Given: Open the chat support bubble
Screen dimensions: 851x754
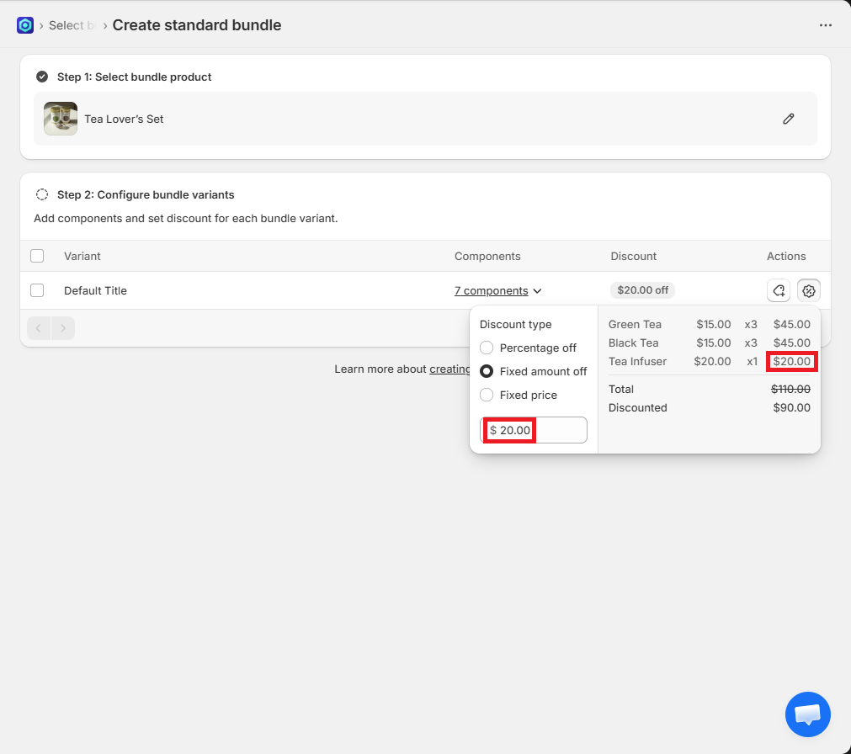Looking at the screenshot, I should click(807, 714).
